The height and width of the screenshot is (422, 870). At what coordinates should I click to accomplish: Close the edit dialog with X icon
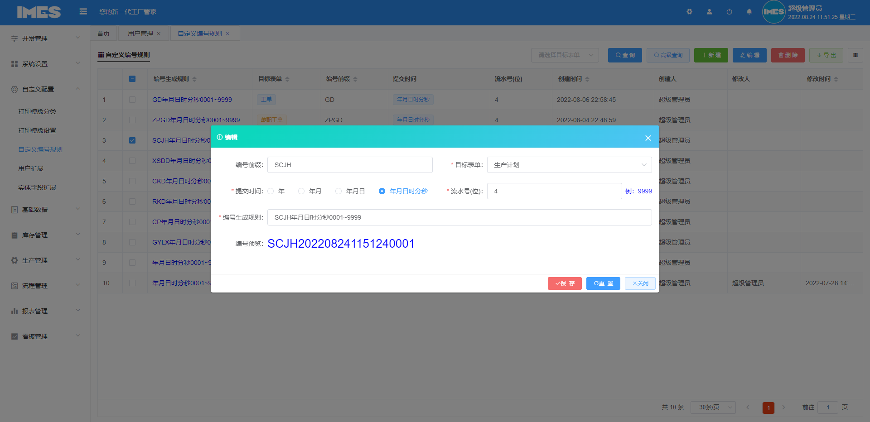(648, 138)
